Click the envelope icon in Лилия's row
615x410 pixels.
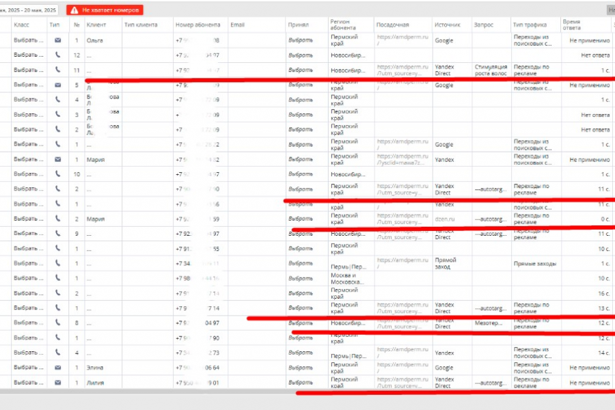click(x=57, y=383)
